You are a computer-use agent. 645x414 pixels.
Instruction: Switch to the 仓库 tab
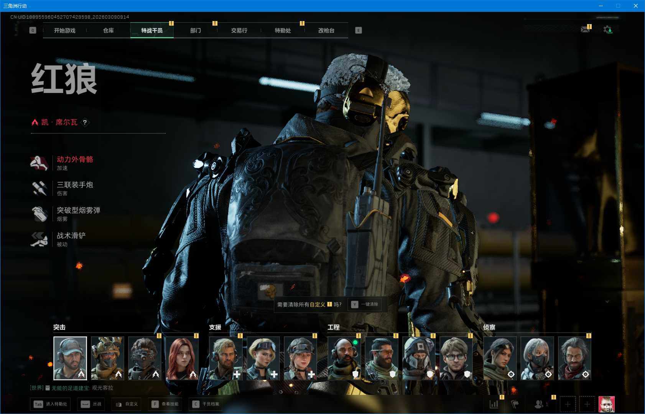(109, 31)
